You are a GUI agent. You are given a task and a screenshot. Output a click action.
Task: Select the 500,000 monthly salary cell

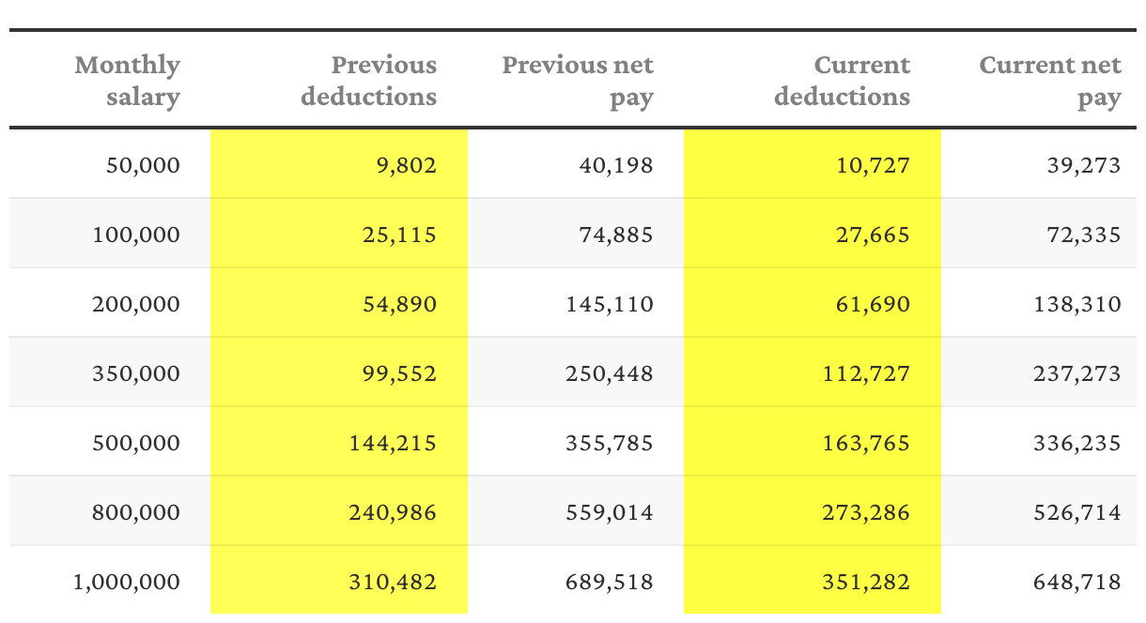[110, 442]
